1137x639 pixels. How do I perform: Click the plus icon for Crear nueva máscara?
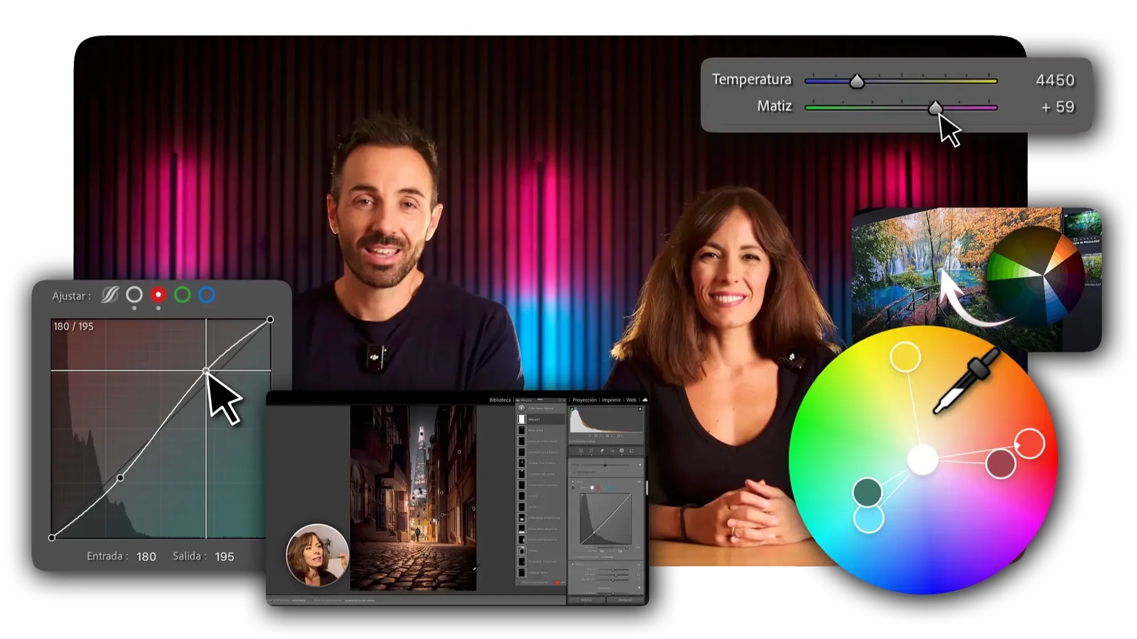coord(521,408)
